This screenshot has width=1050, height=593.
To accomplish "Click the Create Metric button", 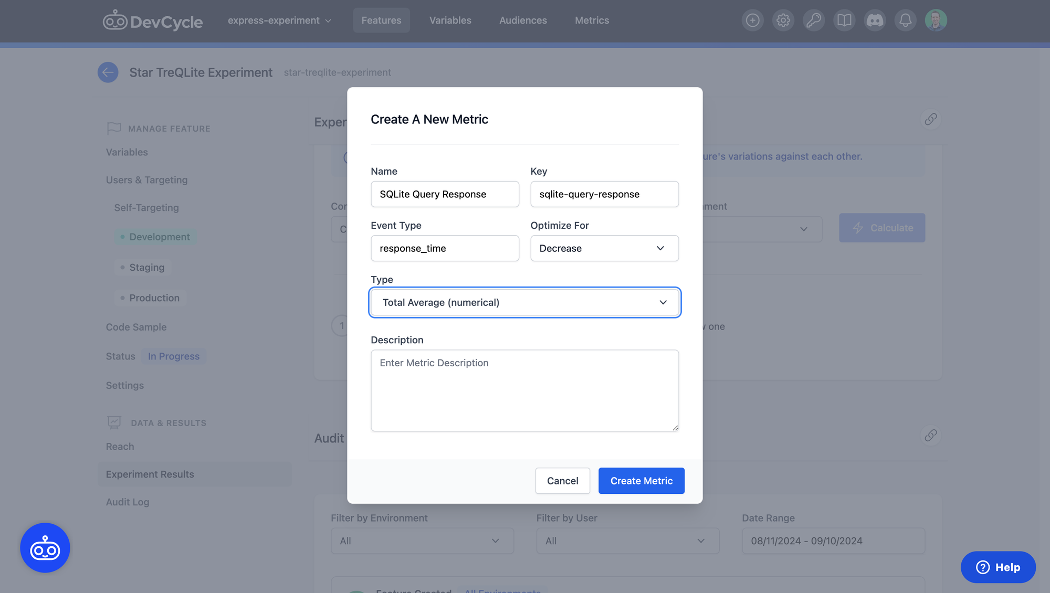I will tap(641, 481).
